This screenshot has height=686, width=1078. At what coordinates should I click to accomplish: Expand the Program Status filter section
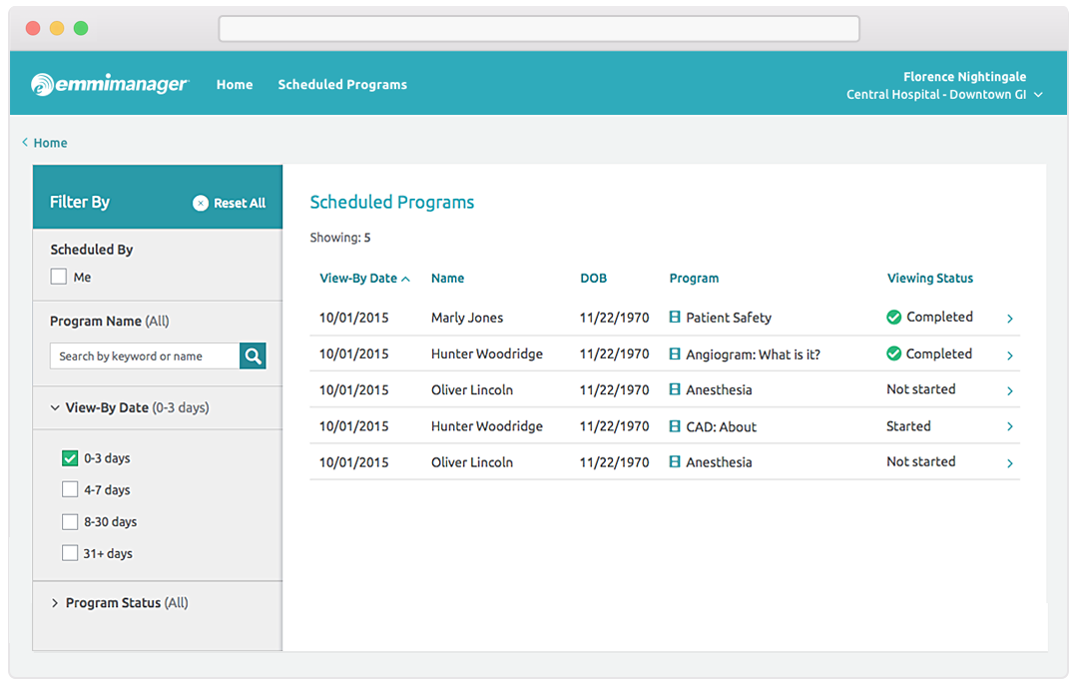click(55, 603)
